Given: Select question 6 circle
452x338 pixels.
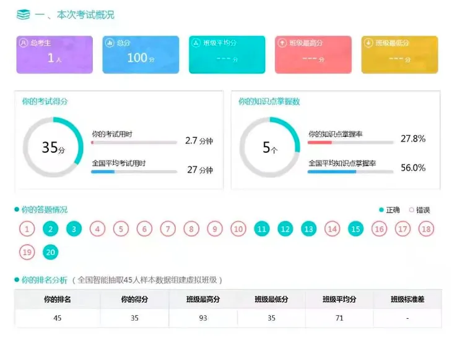Looking at the screenshot, I should (144, 229).
